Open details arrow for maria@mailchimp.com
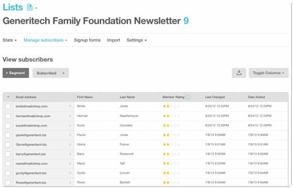Image resolution: width=293 pixels, height=188 pixels. pos(70,164)
